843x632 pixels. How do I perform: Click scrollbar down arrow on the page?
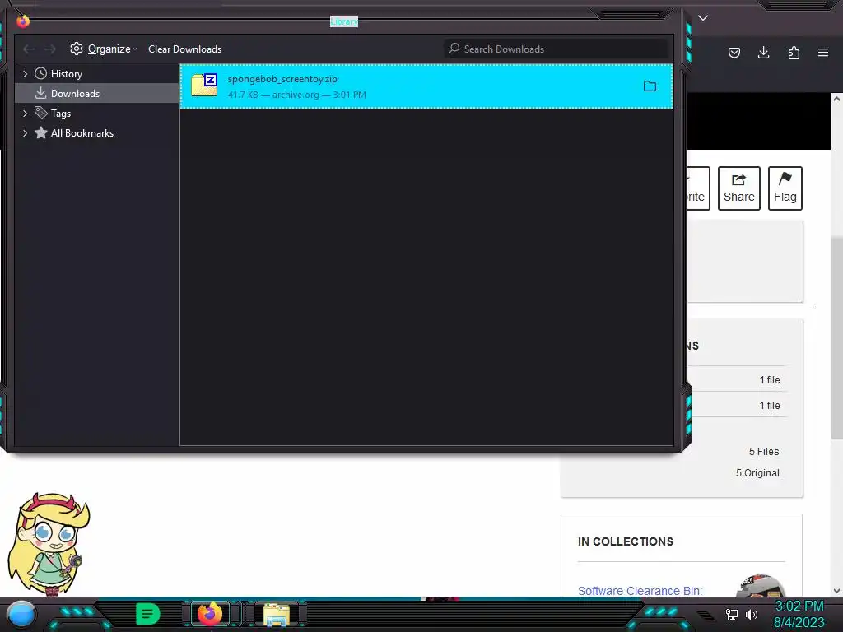(836, 591)
